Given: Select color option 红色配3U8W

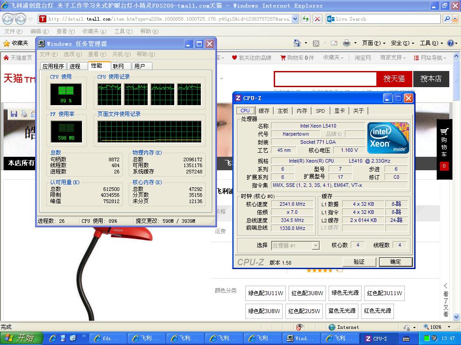Looking at the screenshot, I should click(x=307, y=293).
